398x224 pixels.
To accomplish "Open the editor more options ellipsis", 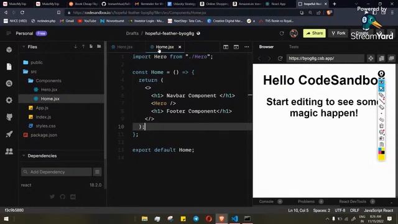I will coord(246,47).
